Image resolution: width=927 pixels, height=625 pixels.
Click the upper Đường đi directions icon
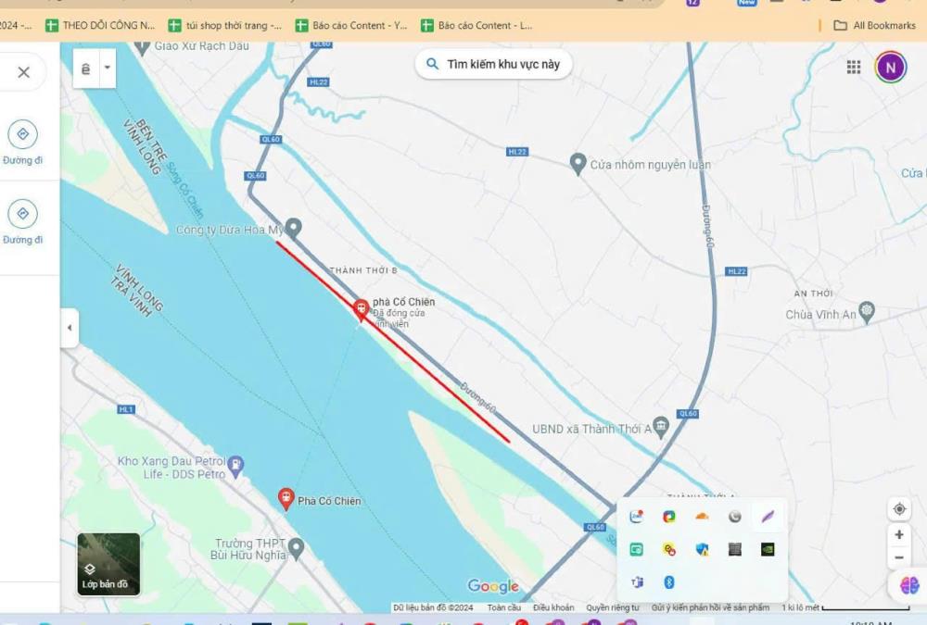[22, 134]
